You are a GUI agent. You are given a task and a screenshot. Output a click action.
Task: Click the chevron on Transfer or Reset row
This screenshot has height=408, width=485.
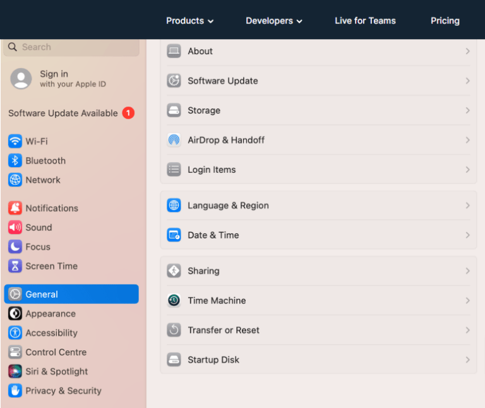coord(468,330)
